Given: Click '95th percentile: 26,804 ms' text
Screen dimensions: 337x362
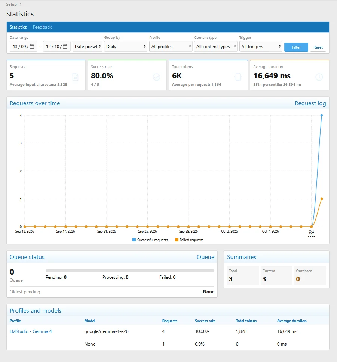Looking at the screenshot, I should click(277, 84).
